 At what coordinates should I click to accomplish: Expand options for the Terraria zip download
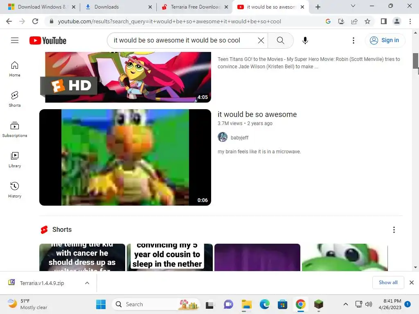[x=87, y=283]
